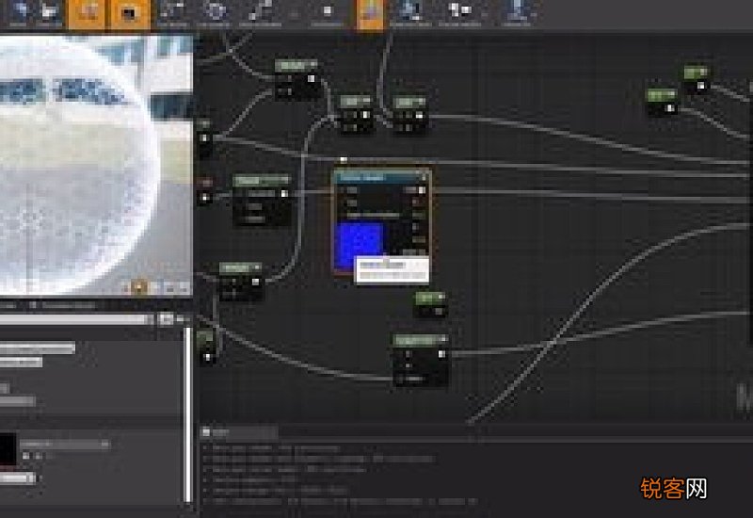Toggle the first orange-highlighted toolbar button
The height and width of the screenshot is (518, 753).
[87, 13]
